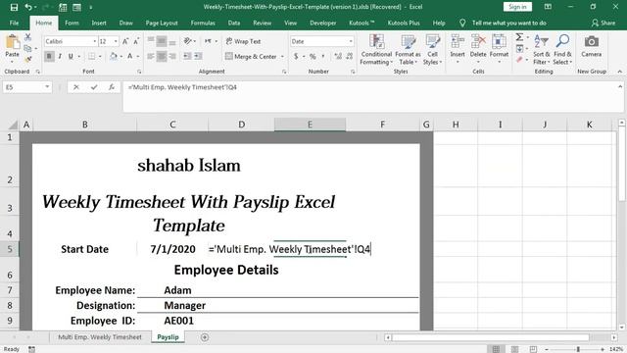
Task: Click the Sign in button
Action: click(x=517, y=7)
